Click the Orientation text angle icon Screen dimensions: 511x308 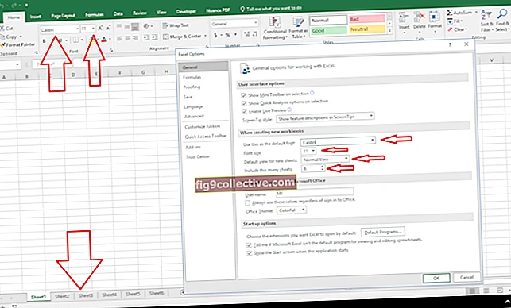(x=147, y=25)
